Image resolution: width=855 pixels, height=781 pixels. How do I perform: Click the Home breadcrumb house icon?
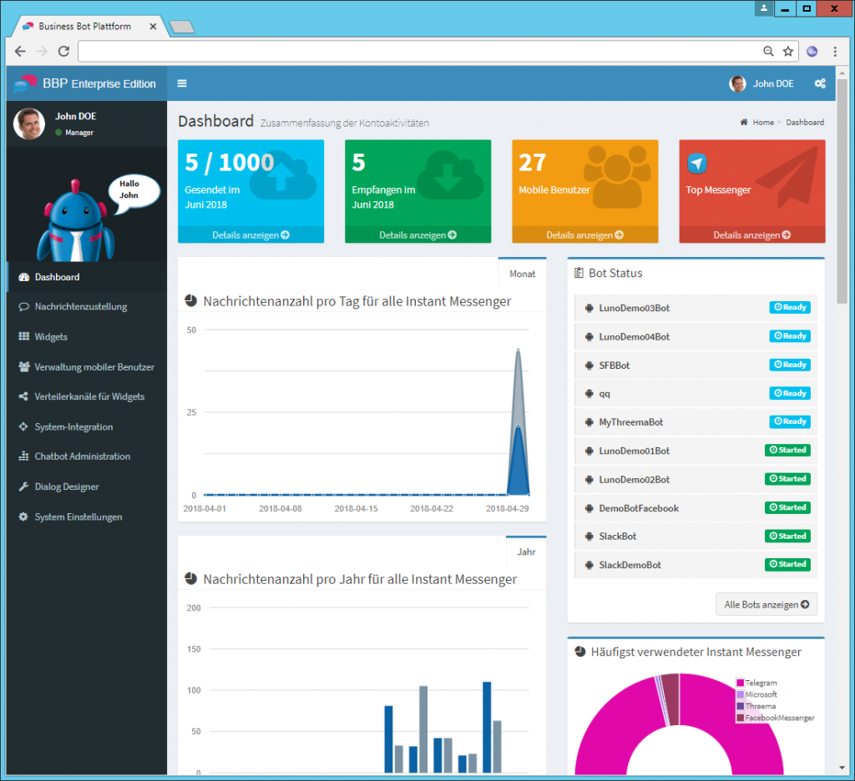pyautogui.click(x=744, y=122)
